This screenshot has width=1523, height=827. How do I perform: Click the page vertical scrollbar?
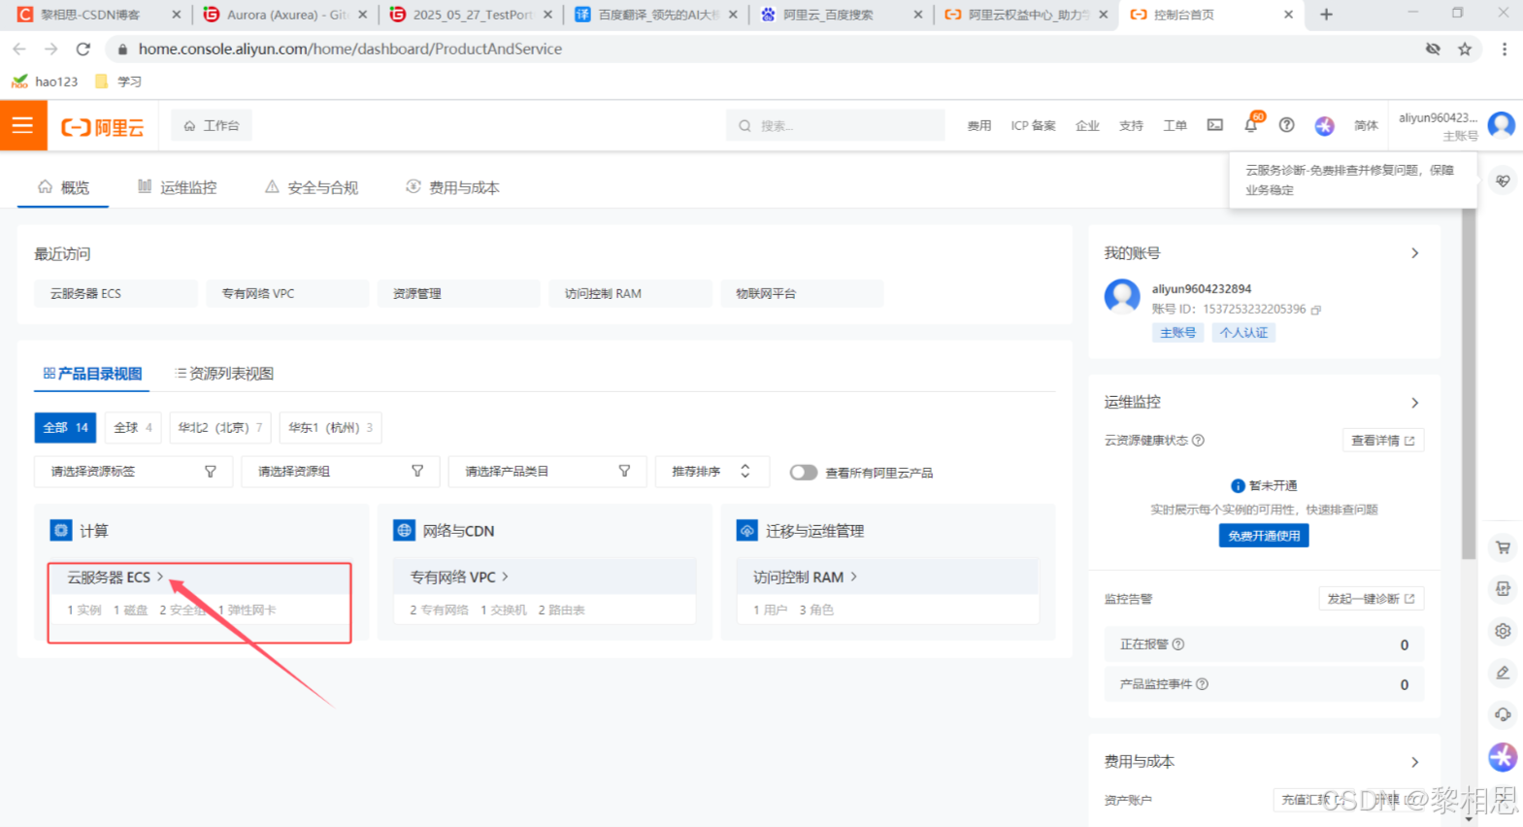pyautogui.click(x=1469, y=383)
